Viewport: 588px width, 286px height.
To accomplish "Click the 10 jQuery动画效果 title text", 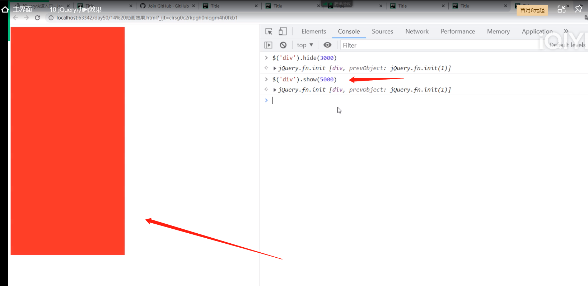I will click(x=75, y=10).
